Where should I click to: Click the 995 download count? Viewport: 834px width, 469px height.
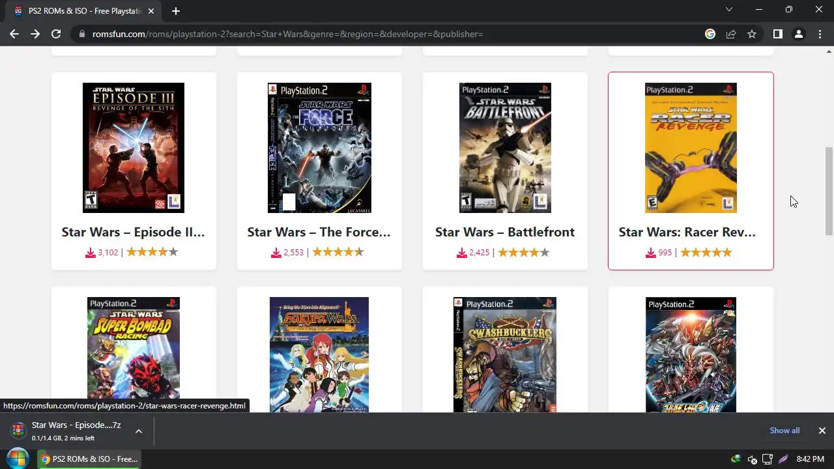(x=665, y=253)
